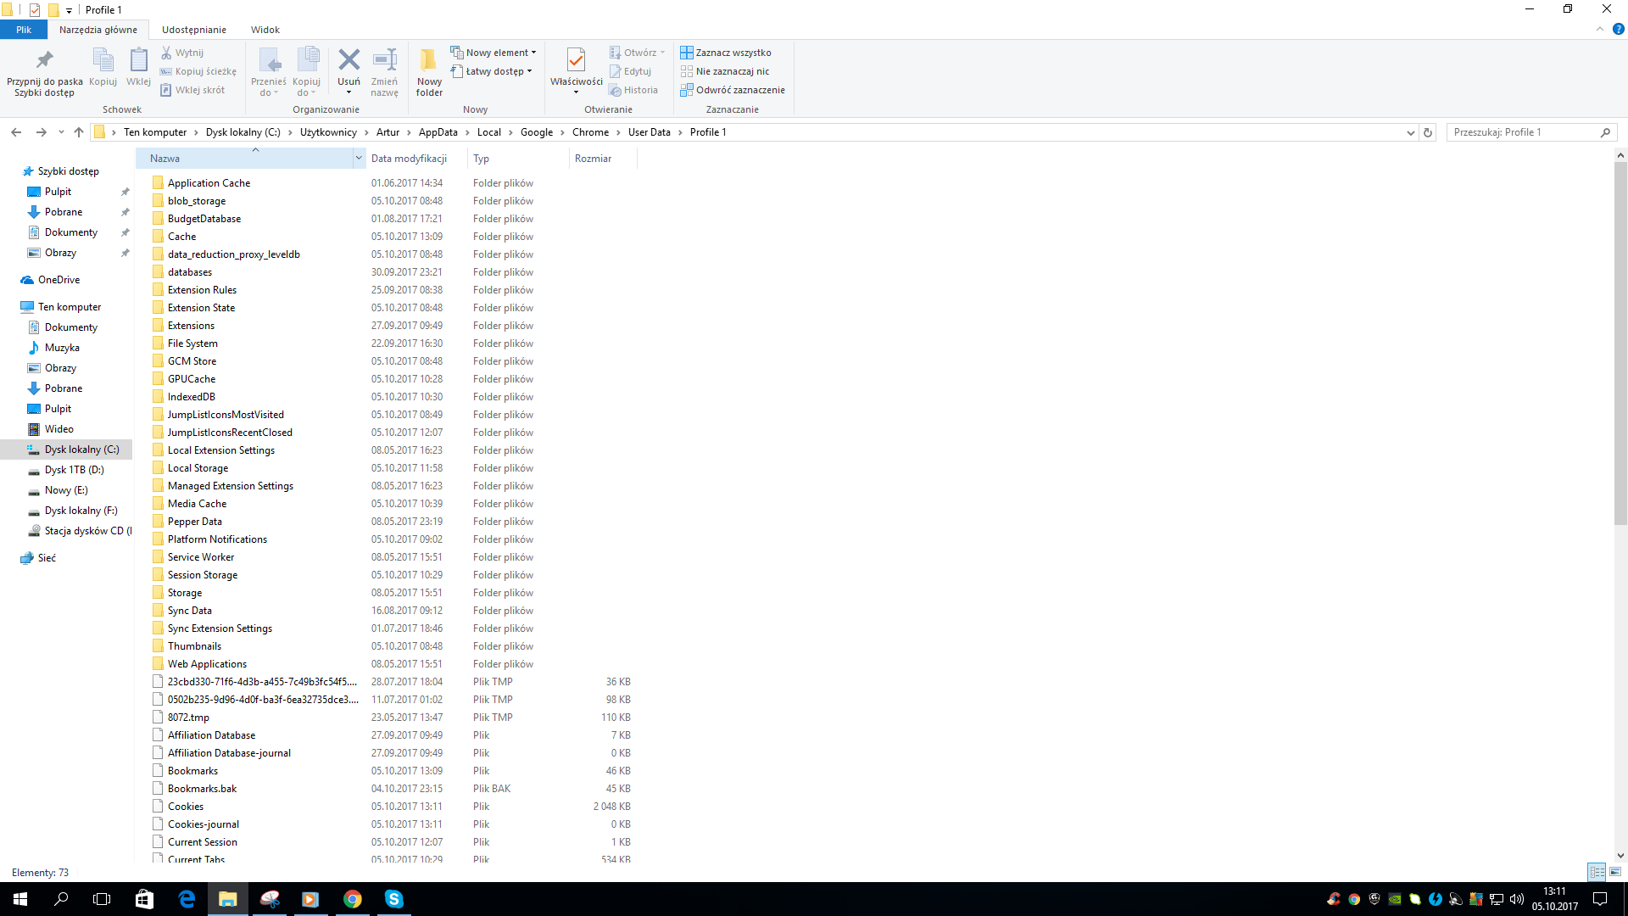Select the Cookies file
1628x916 pixels.
tap(186, 807)
